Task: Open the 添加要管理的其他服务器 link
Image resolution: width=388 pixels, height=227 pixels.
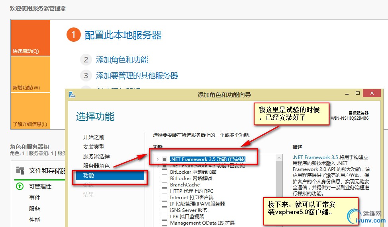Action: (x=137, y=76)
